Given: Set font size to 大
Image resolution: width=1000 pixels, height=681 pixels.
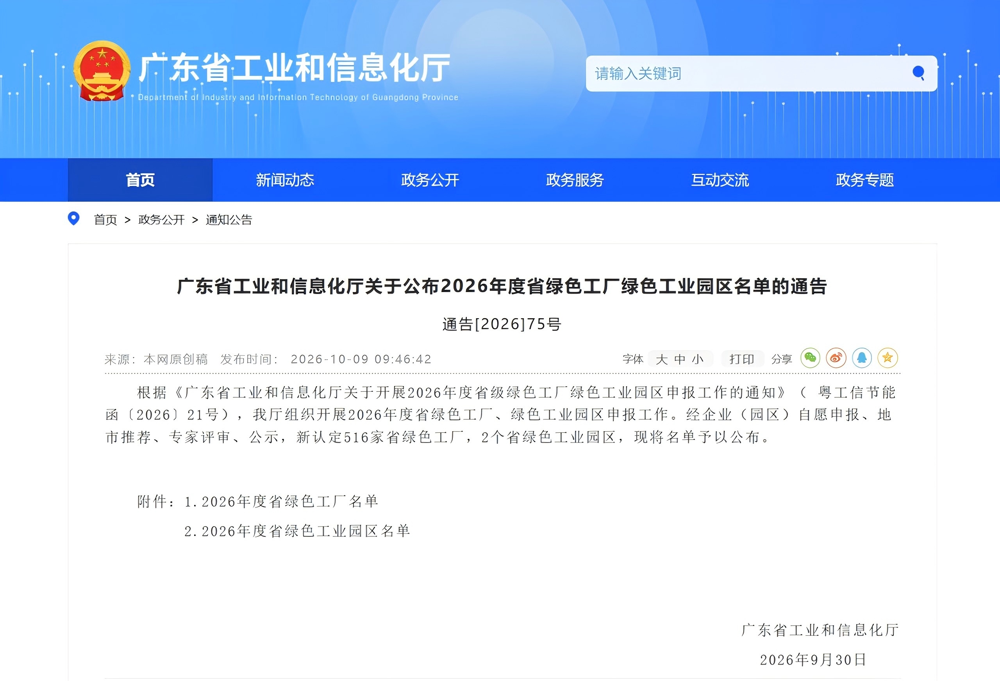Looking at the screenshot, I should pyautogui.click(x=661, y=359).
